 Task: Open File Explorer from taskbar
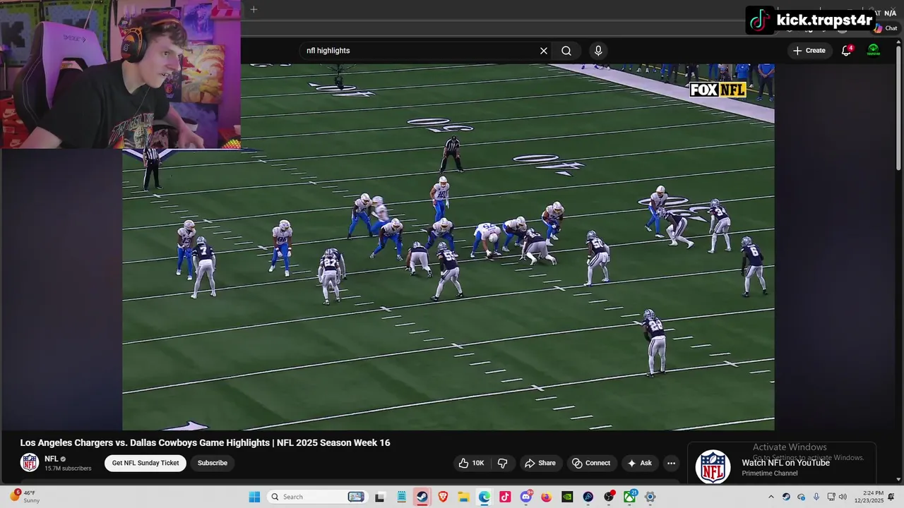click(463, 497)
